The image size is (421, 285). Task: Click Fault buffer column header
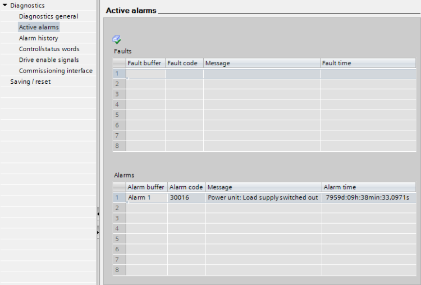pos(145,63)
